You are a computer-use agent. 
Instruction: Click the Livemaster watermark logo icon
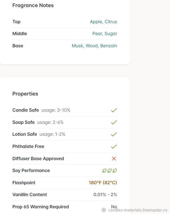(x=104, y=210)
